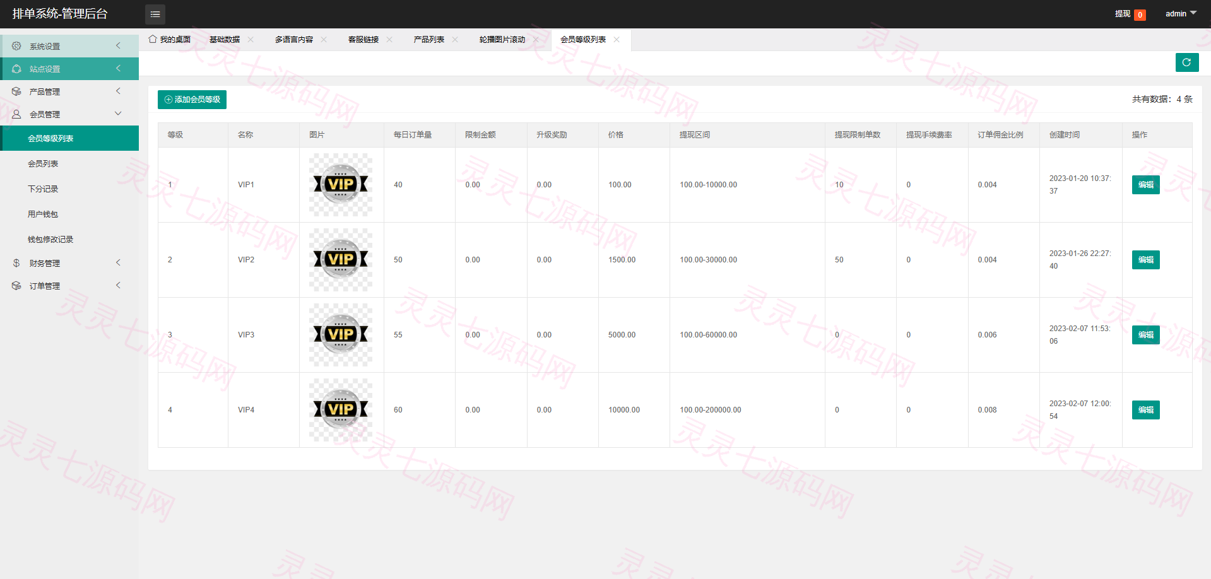Close the 会员等级列表 tab

pyautogui.click(x=617, y=39)
